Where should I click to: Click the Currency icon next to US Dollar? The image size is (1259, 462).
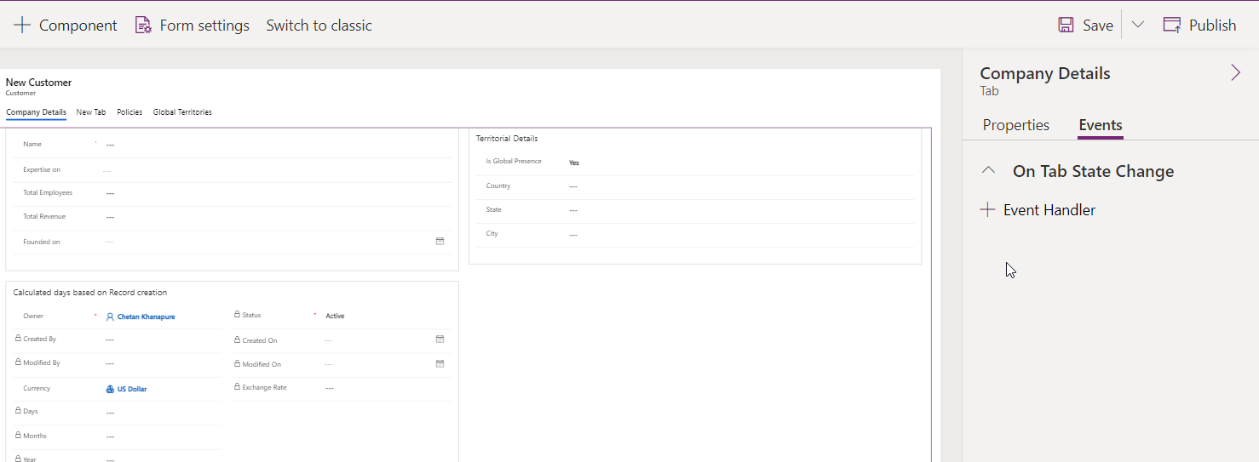pyautogui.click(x=110, y=389)
